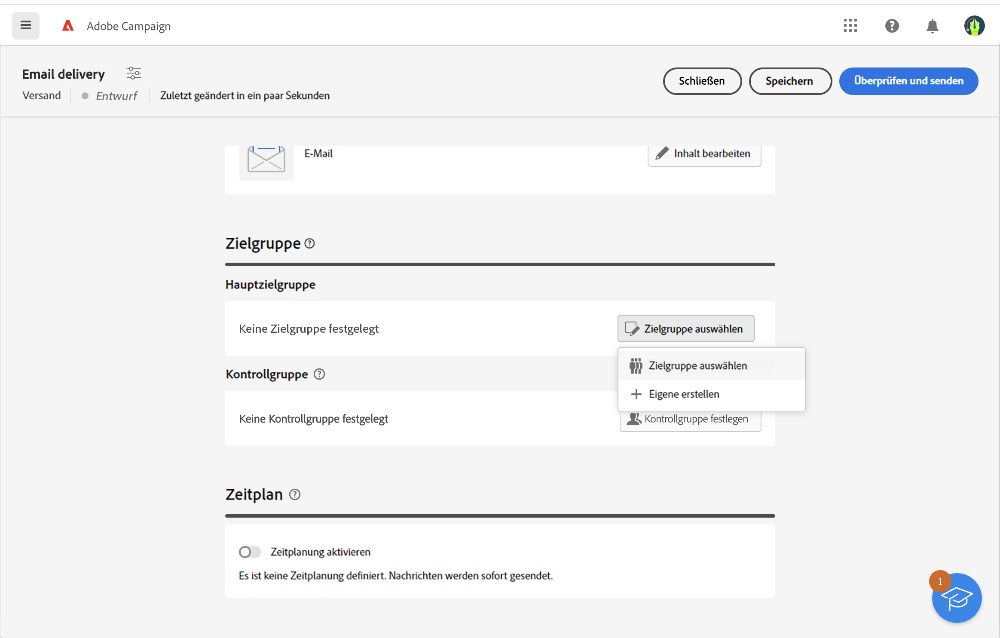This screenshot has height=638, width=1000.
Task: Open the apps grid switcher
Action: pos(850,26)
